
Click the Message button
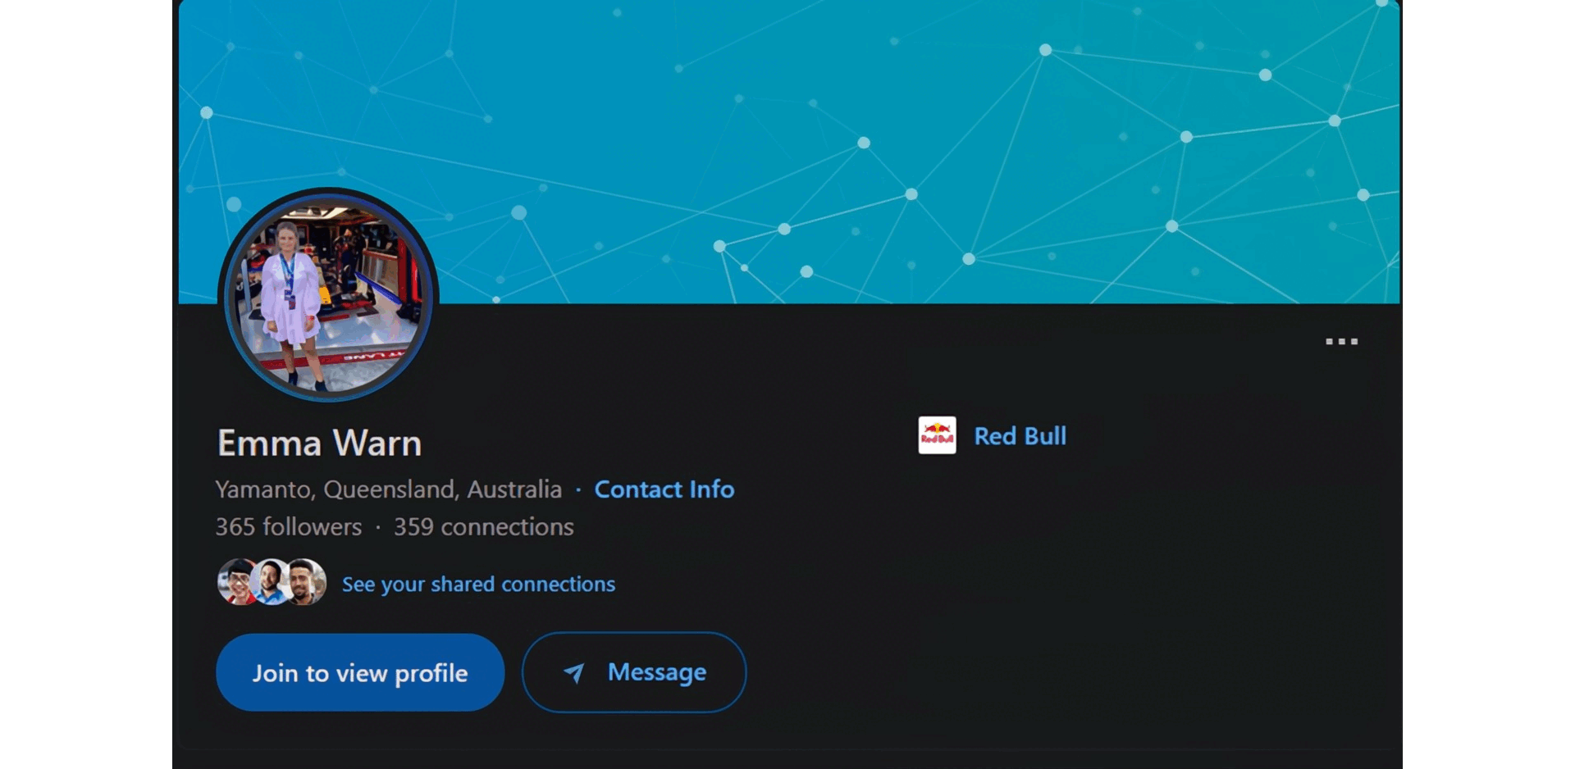634,672
